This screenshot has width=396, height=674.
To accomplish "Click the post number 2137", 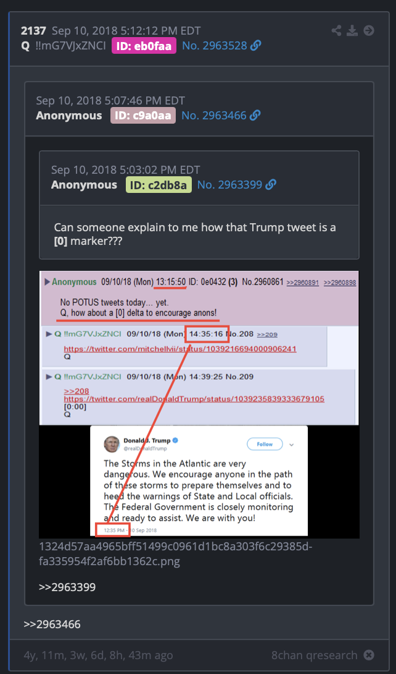I will [33, 31].
